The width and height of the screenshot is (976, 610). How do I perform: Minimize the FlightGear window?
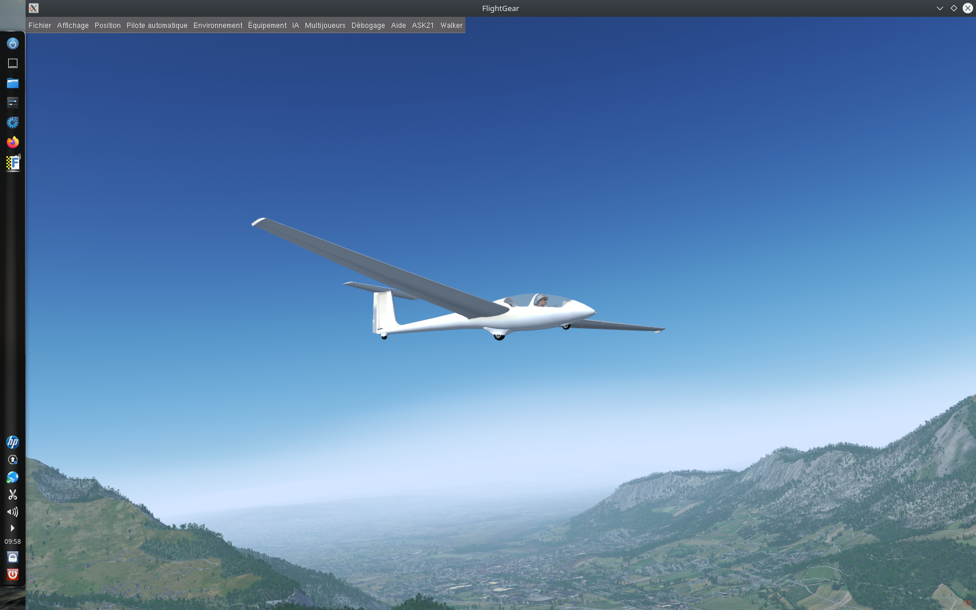click(x=940, y=8)
